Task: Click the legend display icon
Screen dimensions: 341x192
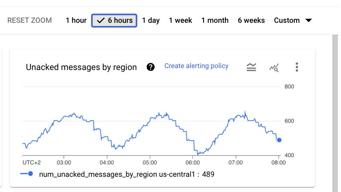Action: [x=251, y=67]
